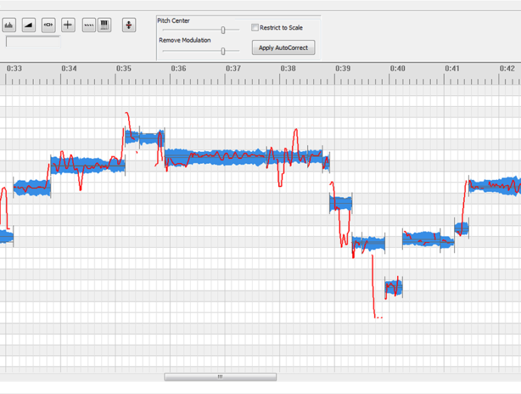Click the Pitch Center slider handle
This screenshot has height=394, width=521.
[223, 30]
